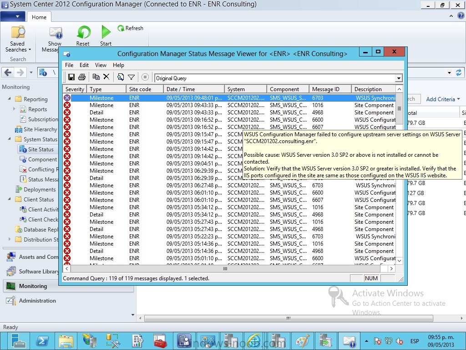
Task: Click the main window bottom horizontal scrollbar
Action: 288,318
